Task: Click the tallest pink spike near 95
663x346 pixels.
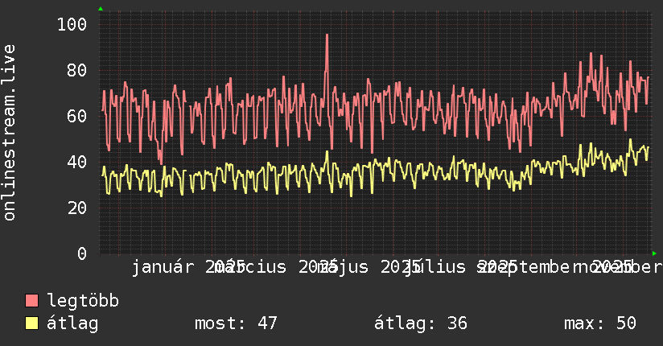Action: pos(327,36)
